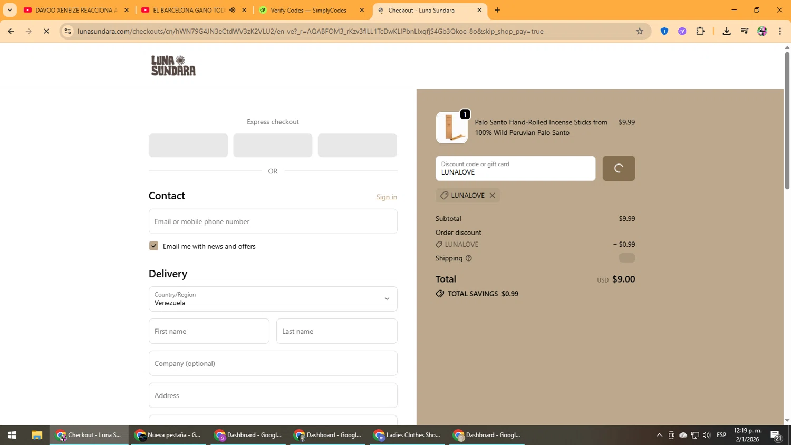Bookmark this page with the star icon
The width and height of the screenshot is (791, 445).
pos(640,31)
